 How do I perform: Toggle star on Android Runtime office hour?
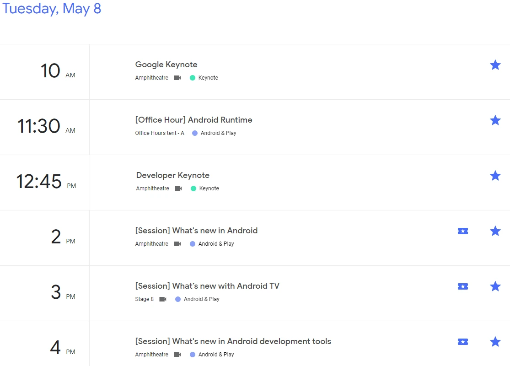[495, 120]
